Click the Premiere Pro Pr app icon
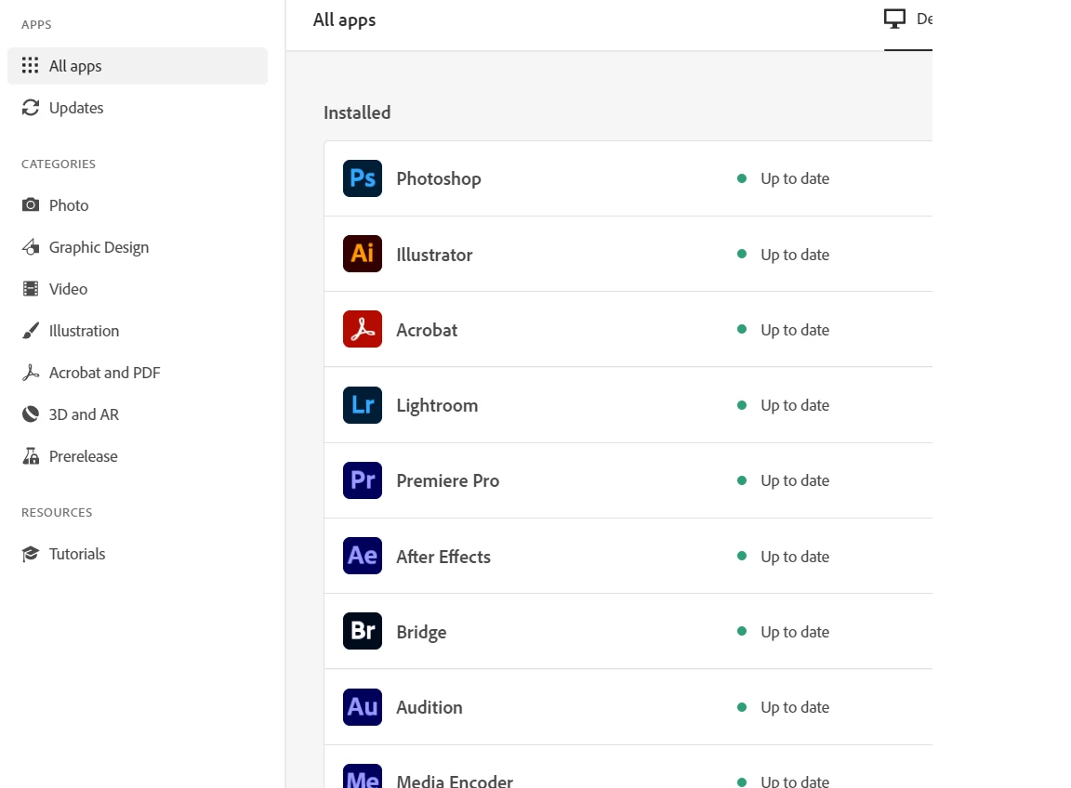 362,480
